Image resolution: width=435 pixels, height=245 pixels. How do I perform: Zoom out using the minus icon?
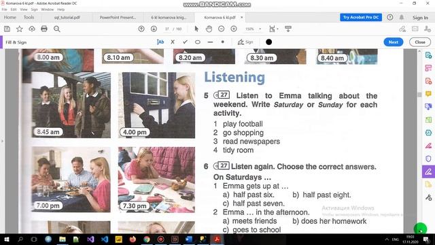[x=221, y=29]
